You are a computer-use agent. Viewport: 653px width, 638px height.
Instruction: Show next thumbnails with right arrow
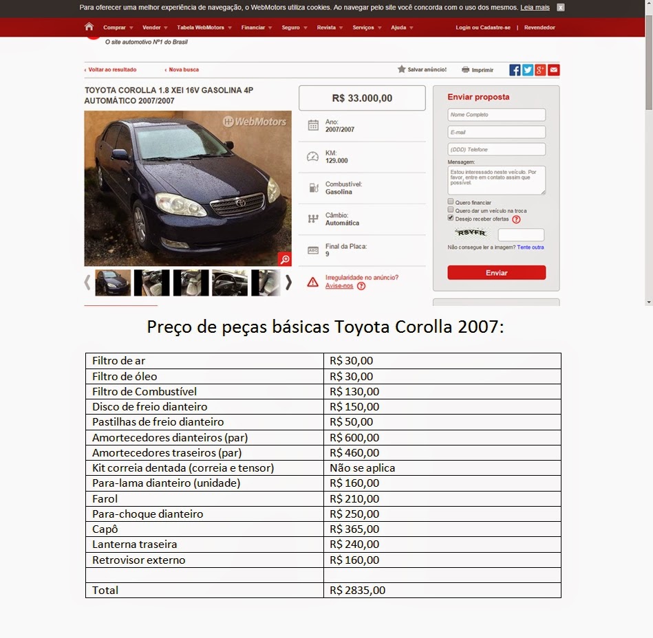coord(288,283)
